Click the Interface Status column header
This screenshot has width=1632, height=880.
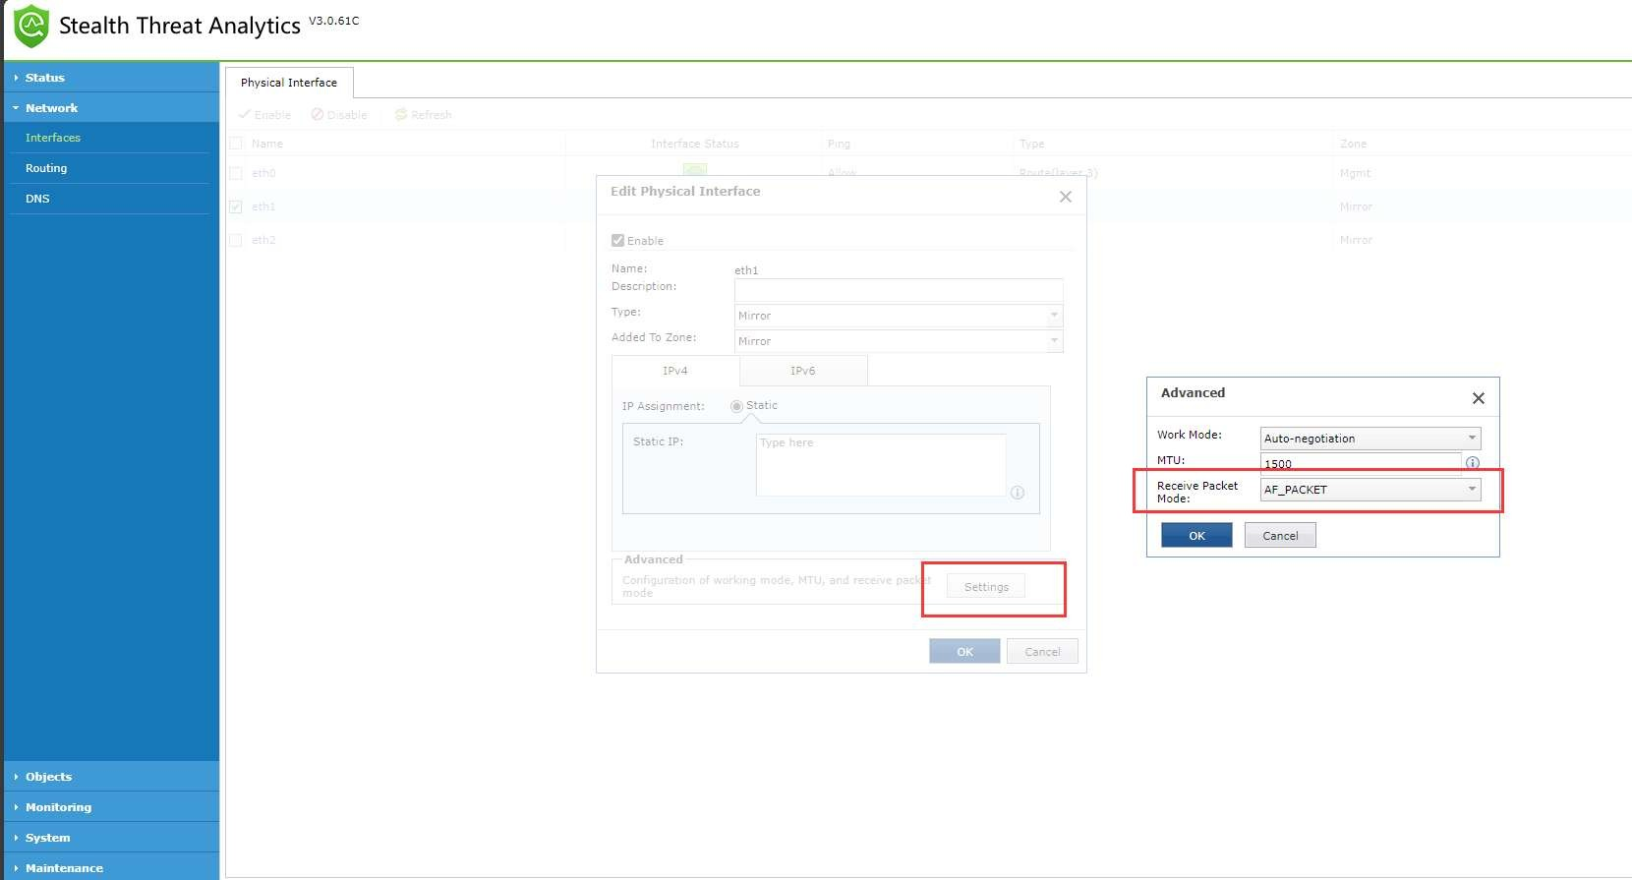(x=695, y=144)
